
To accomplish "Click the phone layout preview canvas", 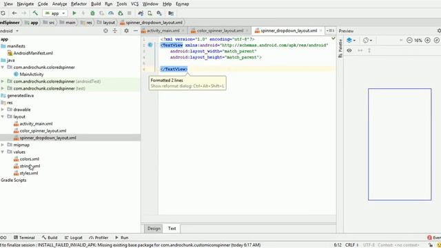I will point(400,144).
